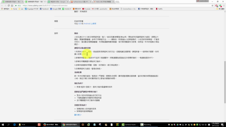Click the udemy.com address bar
The image size is (226, 127).
(x=112, y=6)
